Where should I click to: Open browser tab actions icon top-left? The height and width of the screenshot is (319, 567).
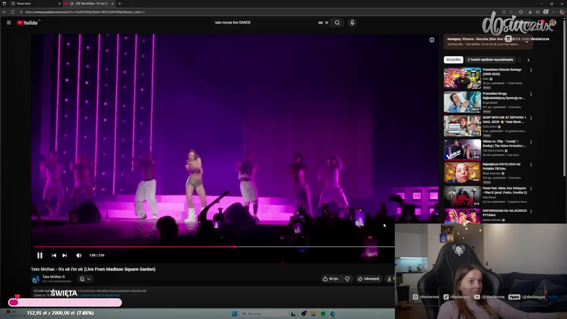click(4, 4)
